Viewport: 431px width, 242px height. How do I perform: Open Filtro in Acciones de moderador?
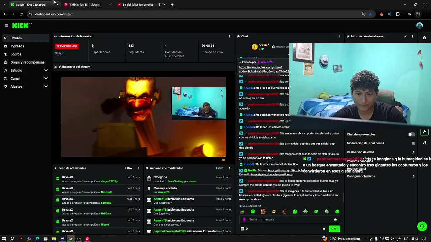pos(220,168)
